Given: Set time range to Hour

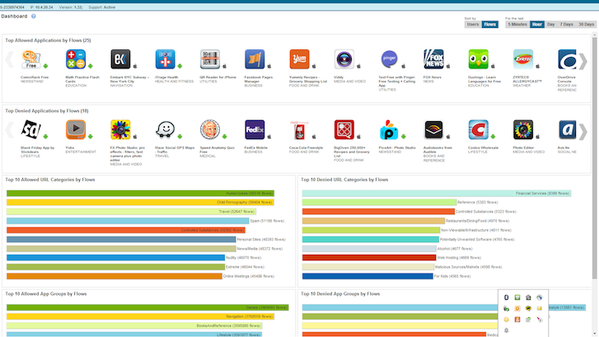Looking at the screenshot, I should [x=537, y=25].
